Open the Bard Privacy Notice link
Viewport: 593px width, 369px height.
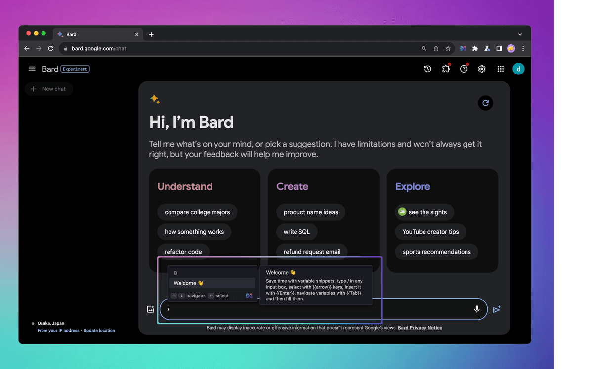420,328
